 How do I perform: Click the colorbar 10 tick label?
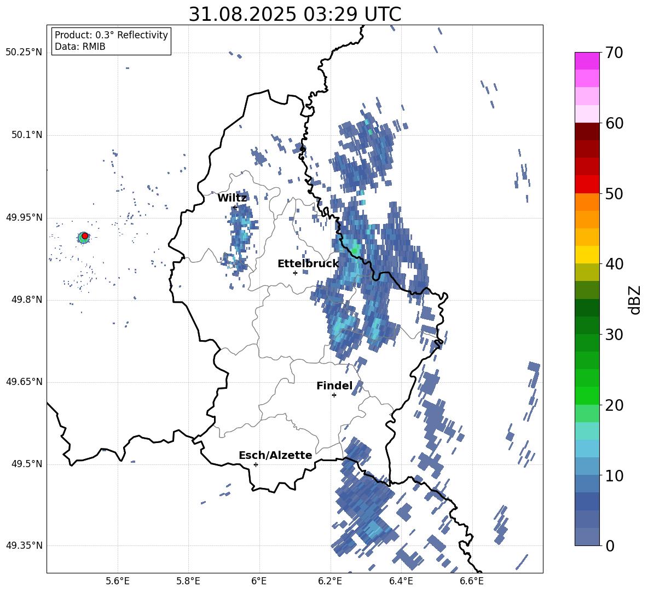614,475
